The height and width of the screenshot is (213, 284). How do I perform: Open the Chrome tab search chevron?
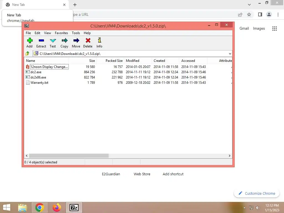coord(249,5)
